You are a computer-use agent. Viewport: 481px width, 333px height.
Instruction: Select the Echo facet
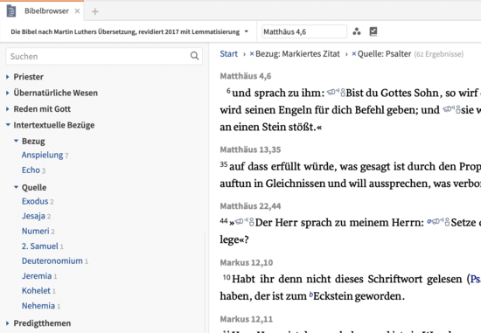coord(31,170)
